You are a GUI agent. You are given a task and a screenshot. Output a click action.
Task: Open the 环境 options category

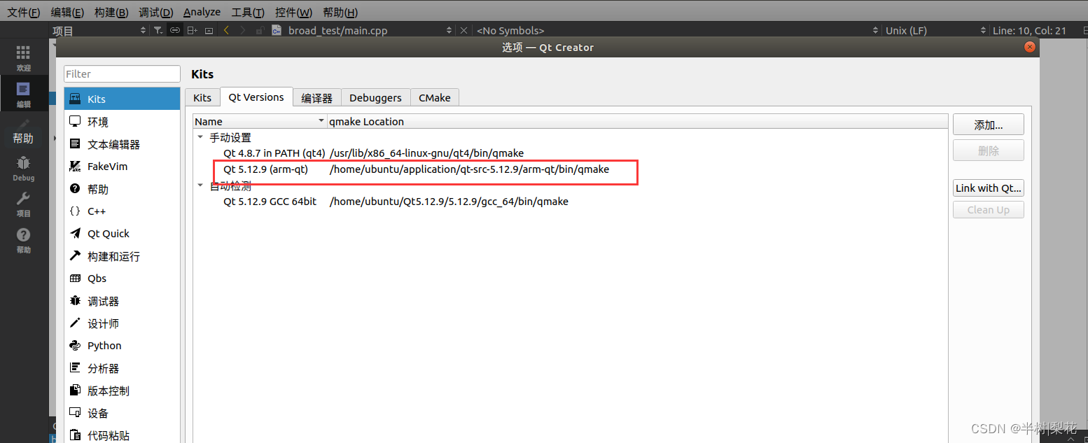tap(122, 121)
